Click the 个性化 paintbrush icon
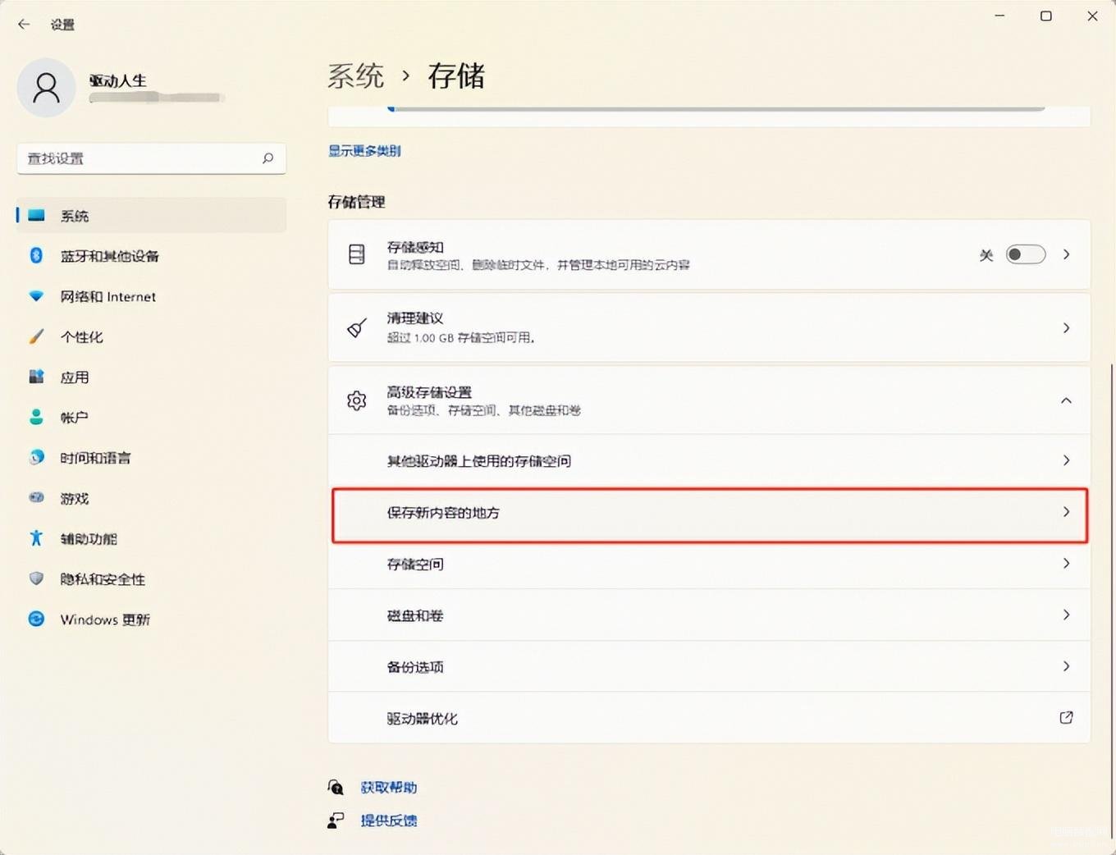This screenshot has height=855, width=1116. (x=36, y=336)
